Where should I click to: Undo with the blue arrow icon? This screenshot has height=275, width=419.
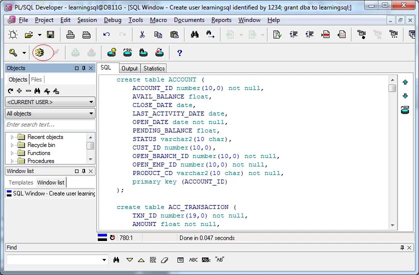click(106, 34)
